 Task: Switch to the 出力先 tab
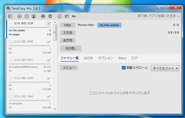coord(88,58)
